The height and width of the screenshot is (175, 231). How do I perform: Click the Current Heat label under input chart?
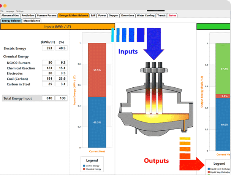tap(97, 151)
